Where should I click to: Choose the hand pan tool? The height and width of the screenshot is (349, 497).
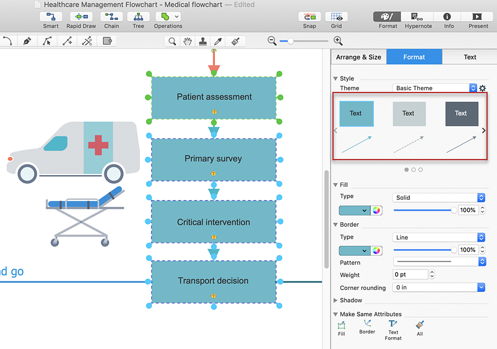[188, 41]
